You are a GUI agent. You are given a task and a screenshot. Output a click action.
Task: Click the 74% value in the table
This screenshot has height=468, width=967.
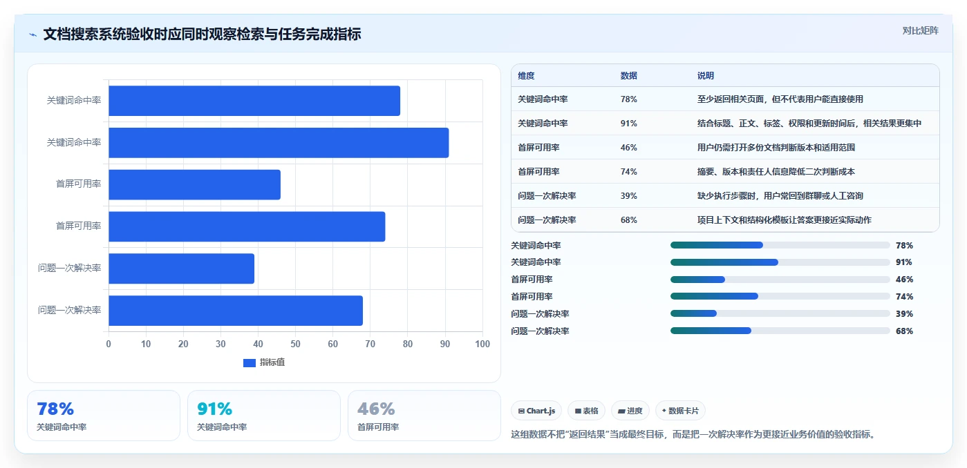(x=629, y=172)
